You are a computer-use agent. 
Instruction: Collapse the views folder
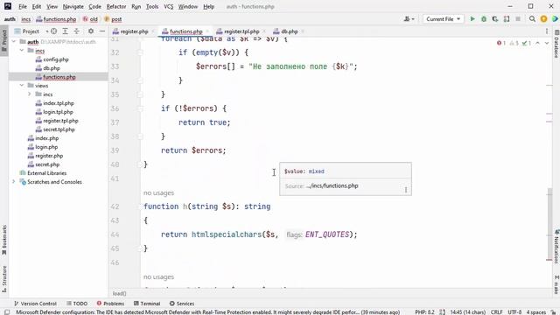(x=22, y=86)
